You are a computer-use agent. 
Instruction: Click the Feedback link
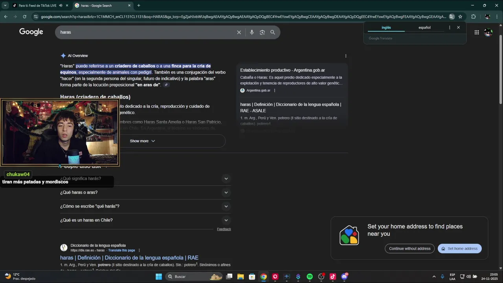coord(224,229)
